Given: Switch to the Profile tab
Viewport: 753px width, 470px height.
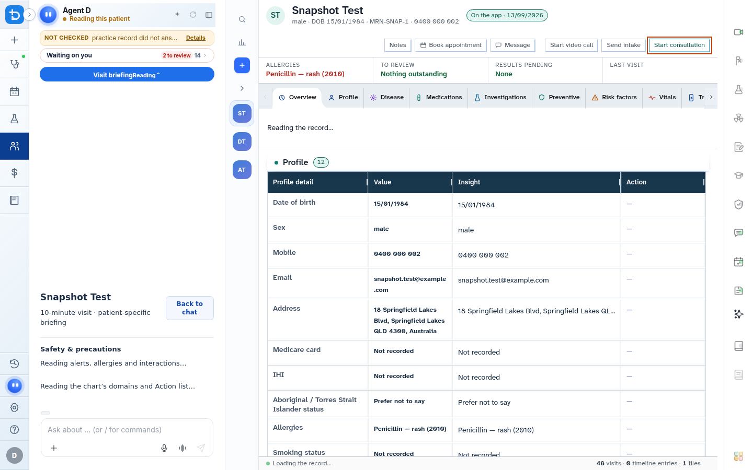Looking at the screenshot, I should (344, 98).
